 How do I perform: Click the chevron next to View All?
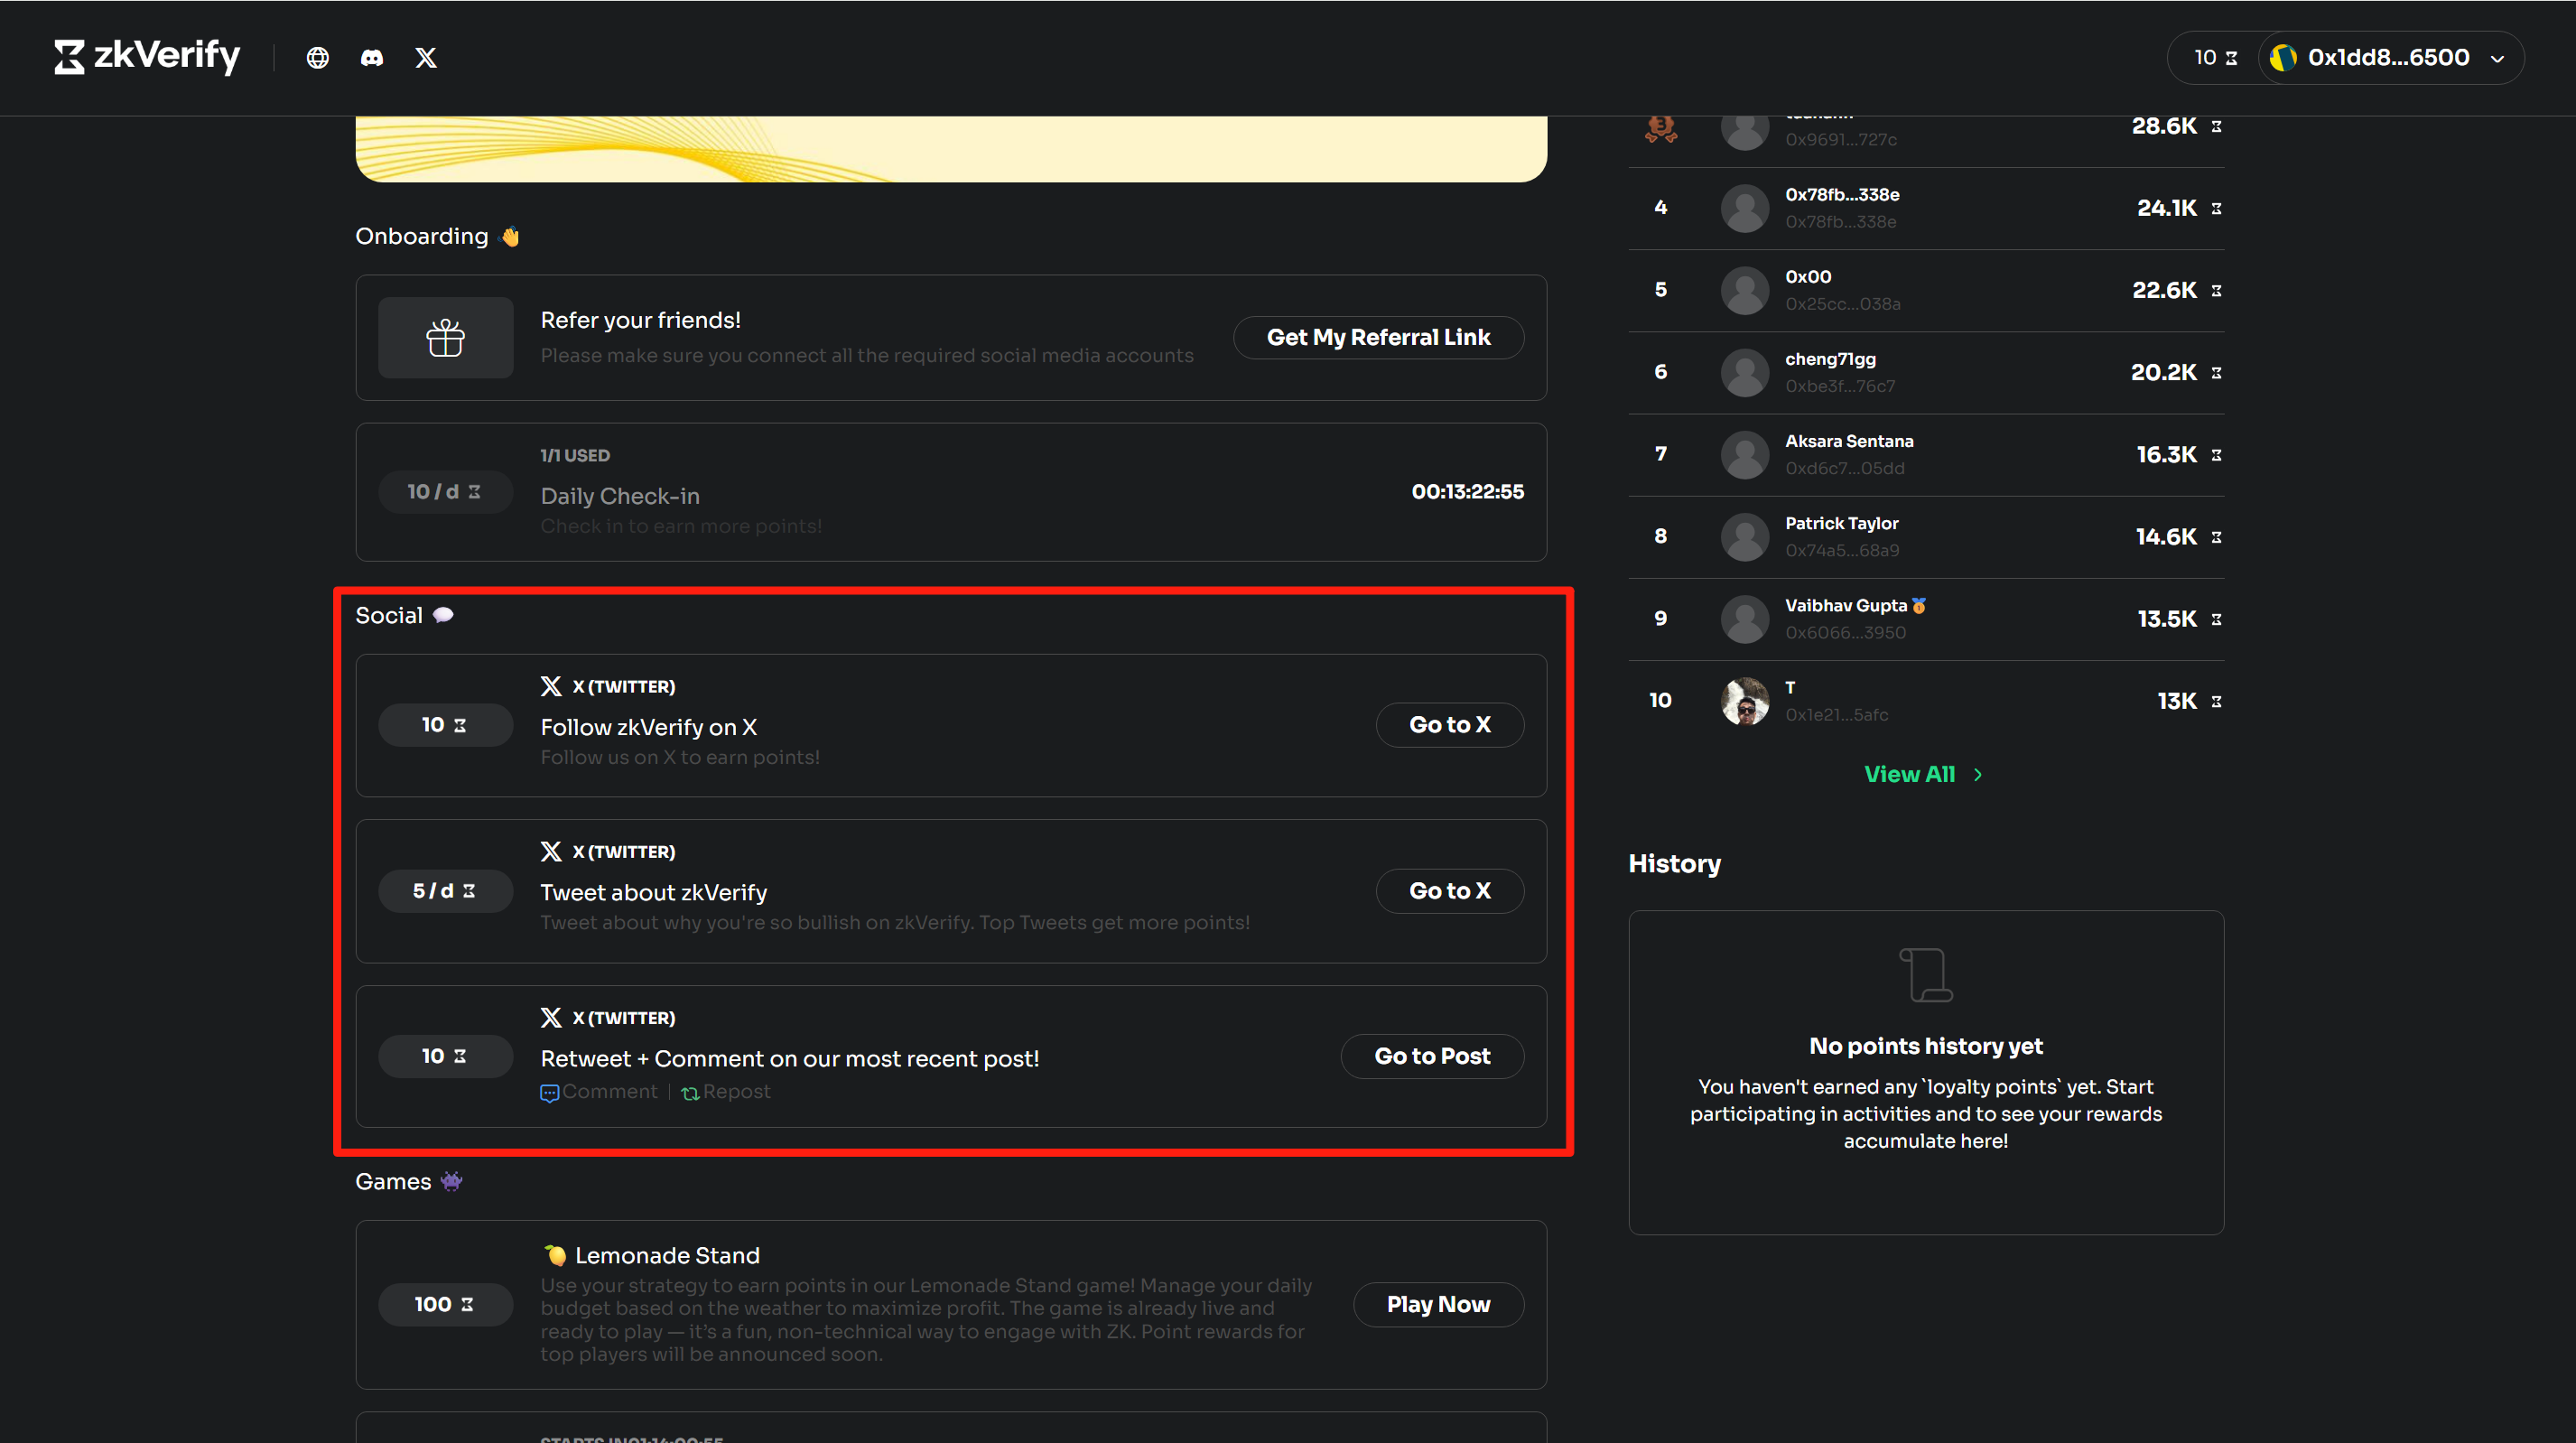click(x=1978, y=774)
